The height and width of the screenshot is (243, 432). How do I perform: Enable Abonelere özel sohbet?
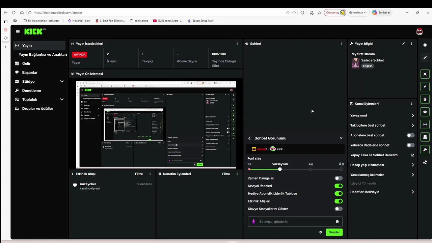[x=410, y=135]
